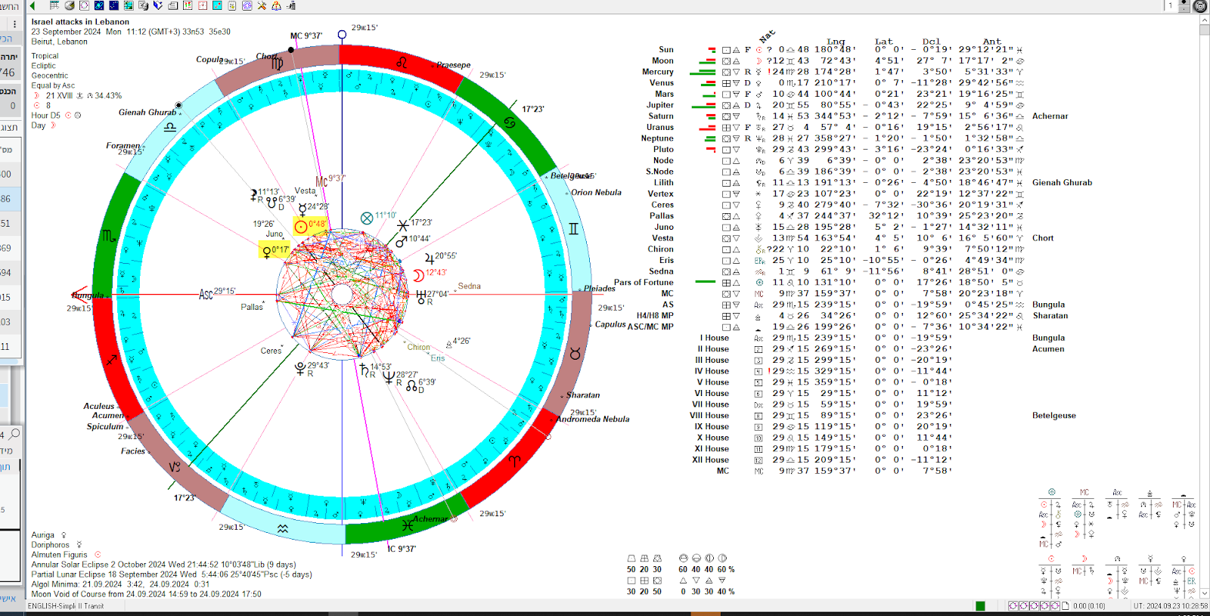This screenshot has height=616, width=1210.
Task: Select the Jupiter row label
Action: pos(659,105)
